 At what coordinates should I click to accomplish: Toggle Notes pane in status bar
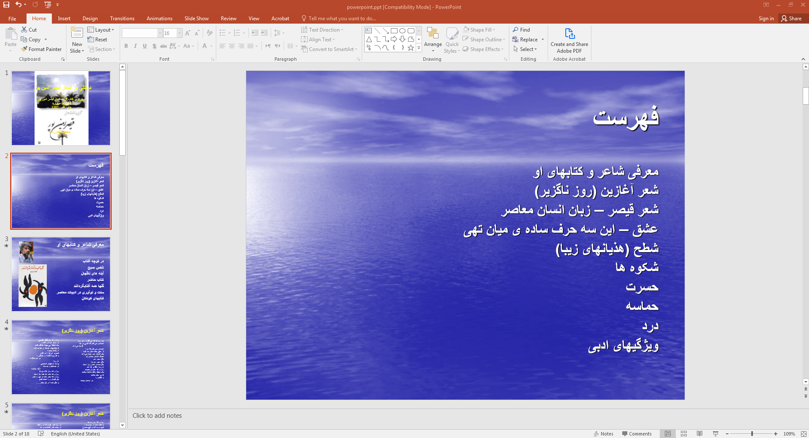point(603,434)
